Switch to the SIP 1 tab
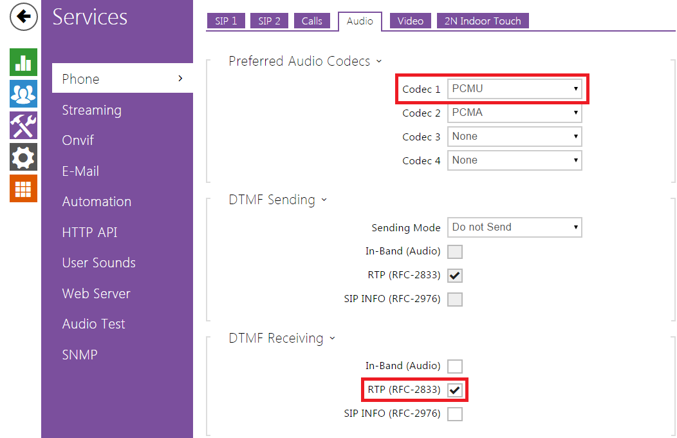The height and width of the screenshot is (438, 677). [x=226, y=21]
